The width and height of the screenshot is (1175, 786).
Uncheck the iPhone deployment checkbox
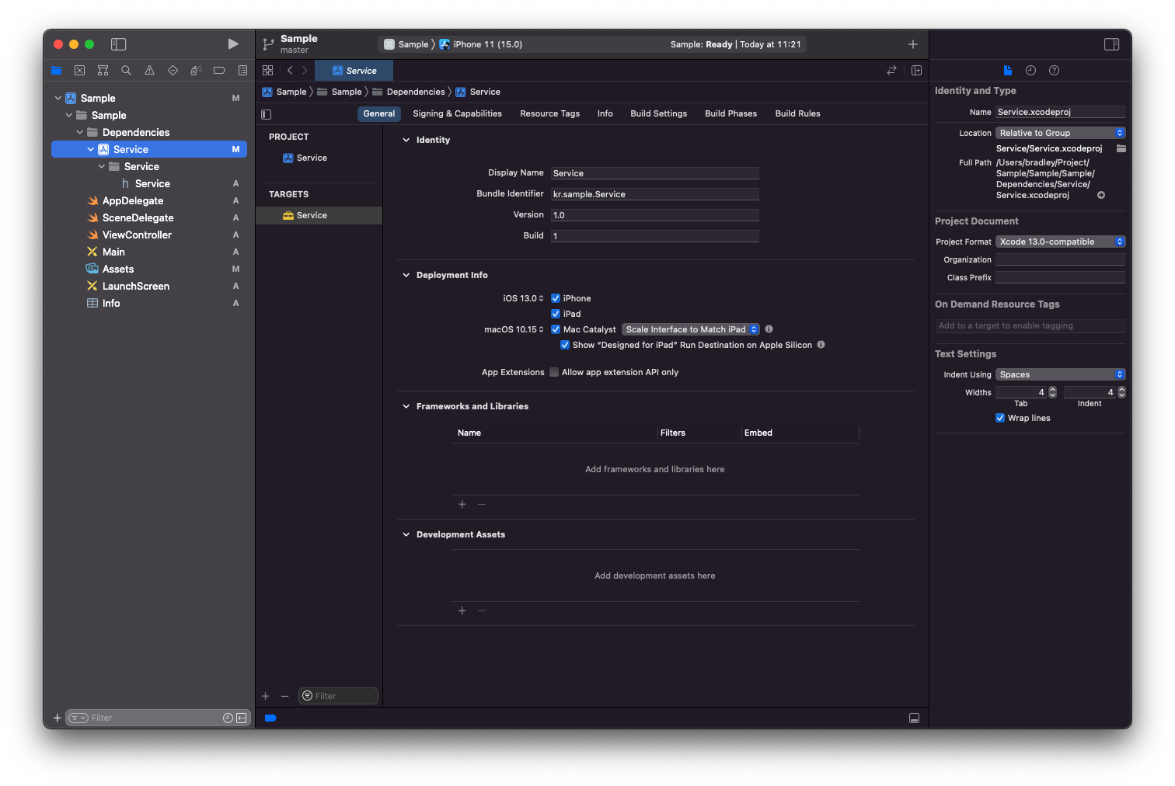click(556, 298)
